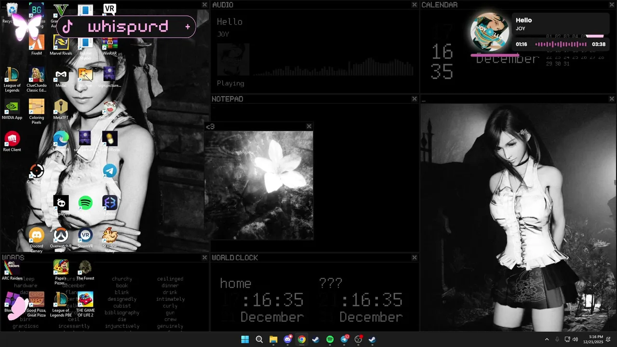This screenshot has height=347, width=617.
Task: Open THE GAME OF LIFE 2 shortcut
Action: tap(85, 305)
